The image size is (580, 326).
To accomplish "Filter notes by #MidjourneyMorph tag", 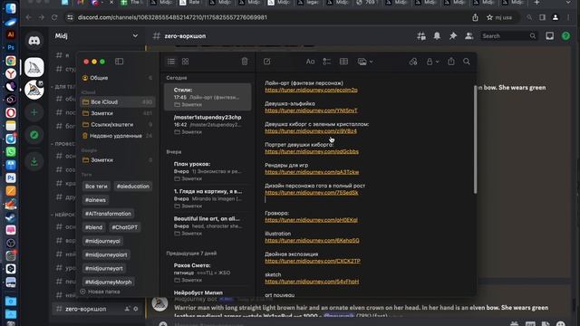I will pos(109,282).
